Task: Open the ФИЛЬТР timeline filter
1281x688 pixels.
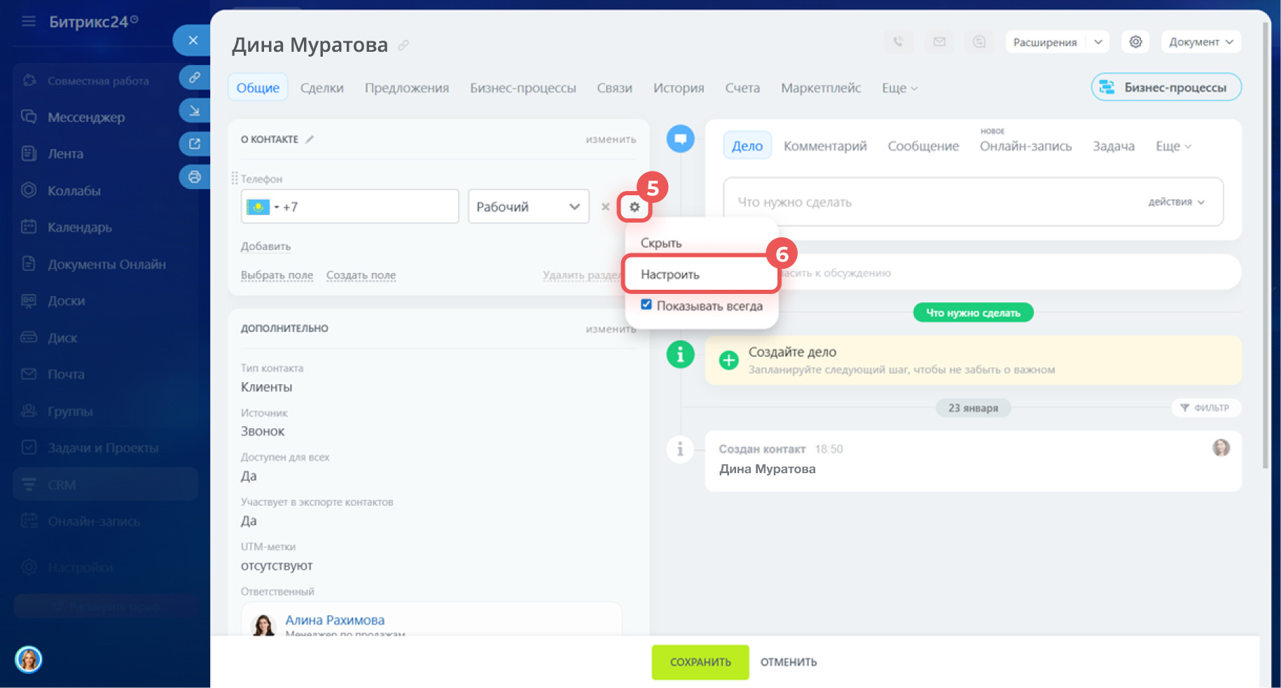Action: click(1205, 408)
